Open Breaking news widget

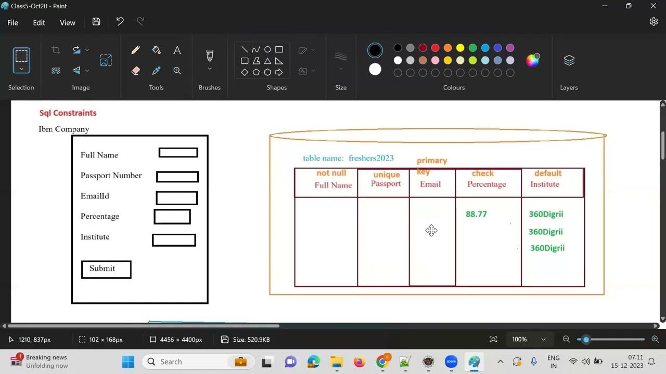point(40,362)
